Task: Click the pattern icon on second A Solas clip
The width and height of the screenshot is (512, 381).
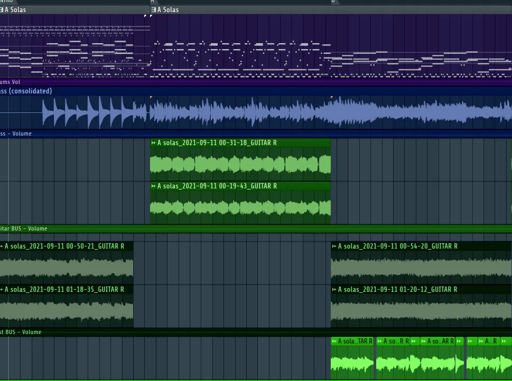Action: pos(153,10)
